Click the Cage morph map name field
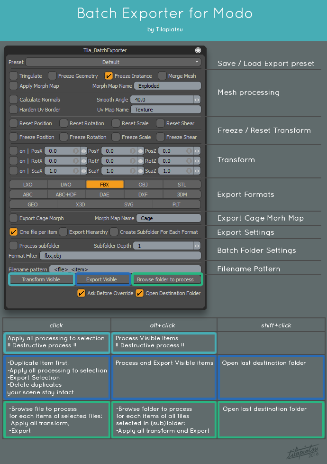The height and width of the screenshot is (464, 327). click(x=169, y=218)
